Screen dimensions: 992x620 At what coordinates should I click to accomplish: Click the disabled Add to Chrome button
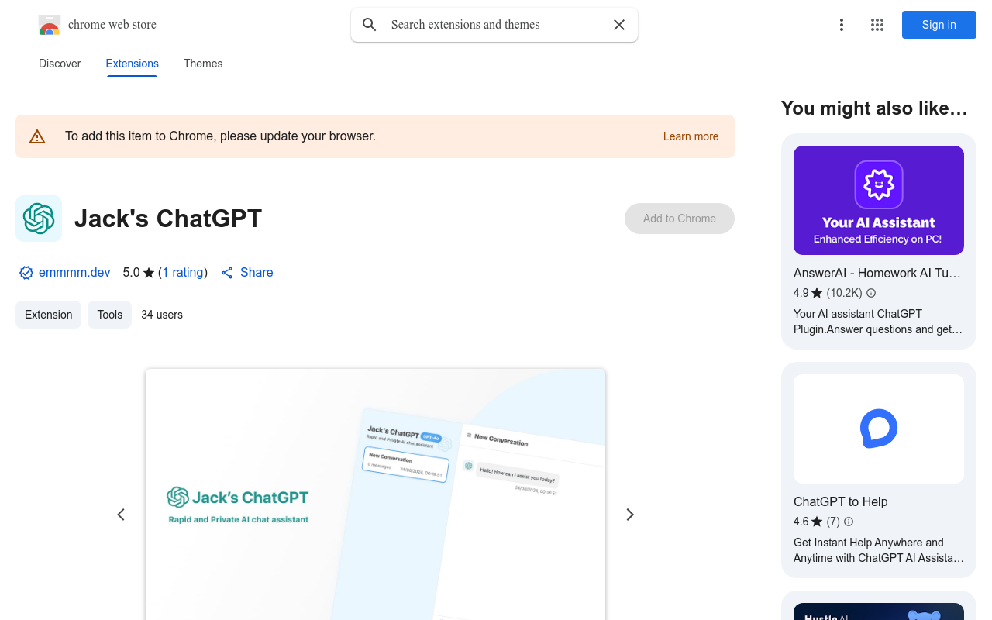(680, 219)
